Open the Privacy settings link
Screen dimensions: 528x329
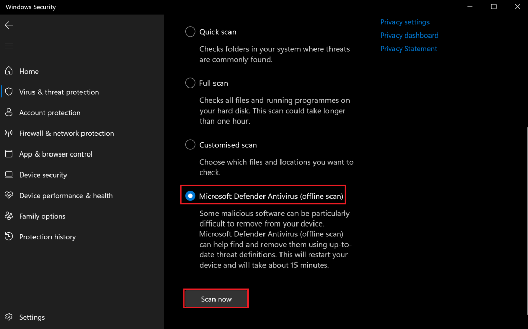click(404, 22)
